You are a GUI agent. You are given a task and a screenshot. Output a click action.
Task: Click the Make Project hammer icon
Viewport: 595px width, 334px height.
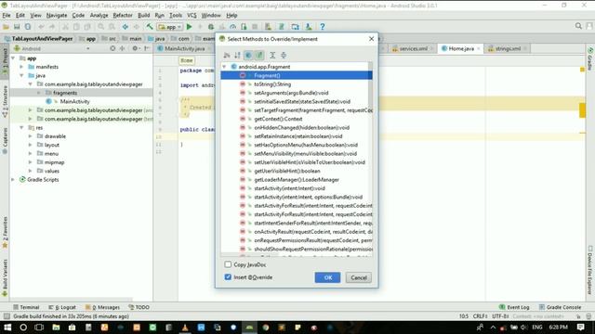point(150,27)
